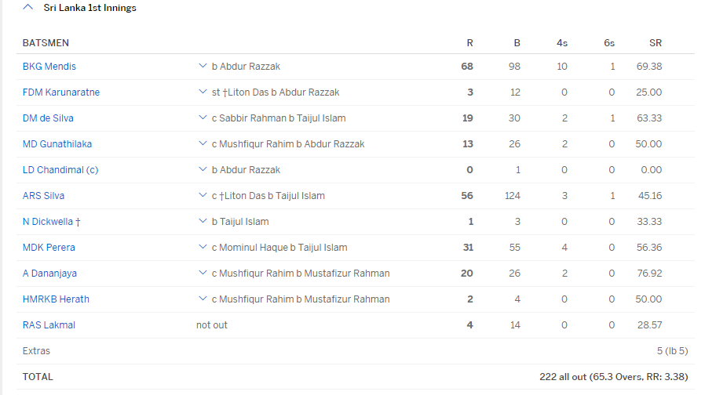Open A Dananjaya player profile
The width and height of the screenshot is (705, 395).
point(49,274)
